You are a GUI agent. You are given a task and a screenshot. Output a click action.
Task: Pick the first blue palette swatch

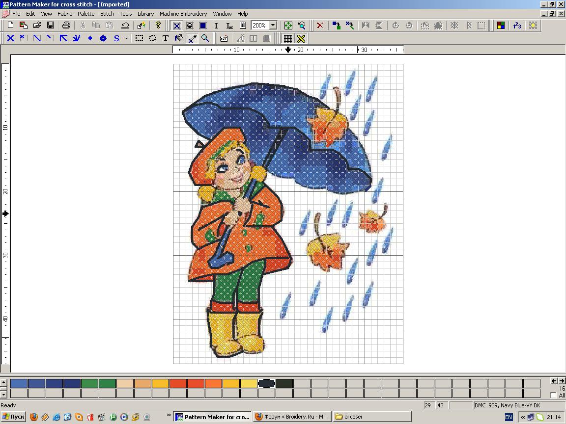[19, 383]
